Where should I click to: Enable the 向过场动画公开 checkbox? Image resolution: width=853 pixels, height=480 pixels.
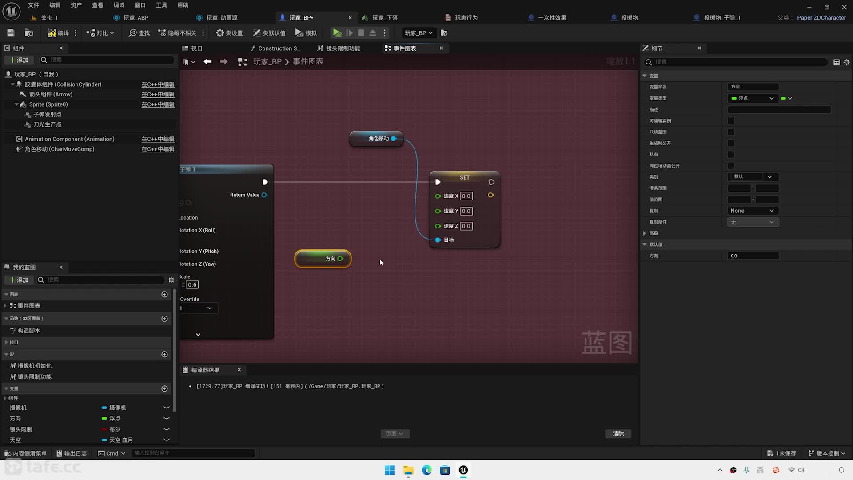731,166
